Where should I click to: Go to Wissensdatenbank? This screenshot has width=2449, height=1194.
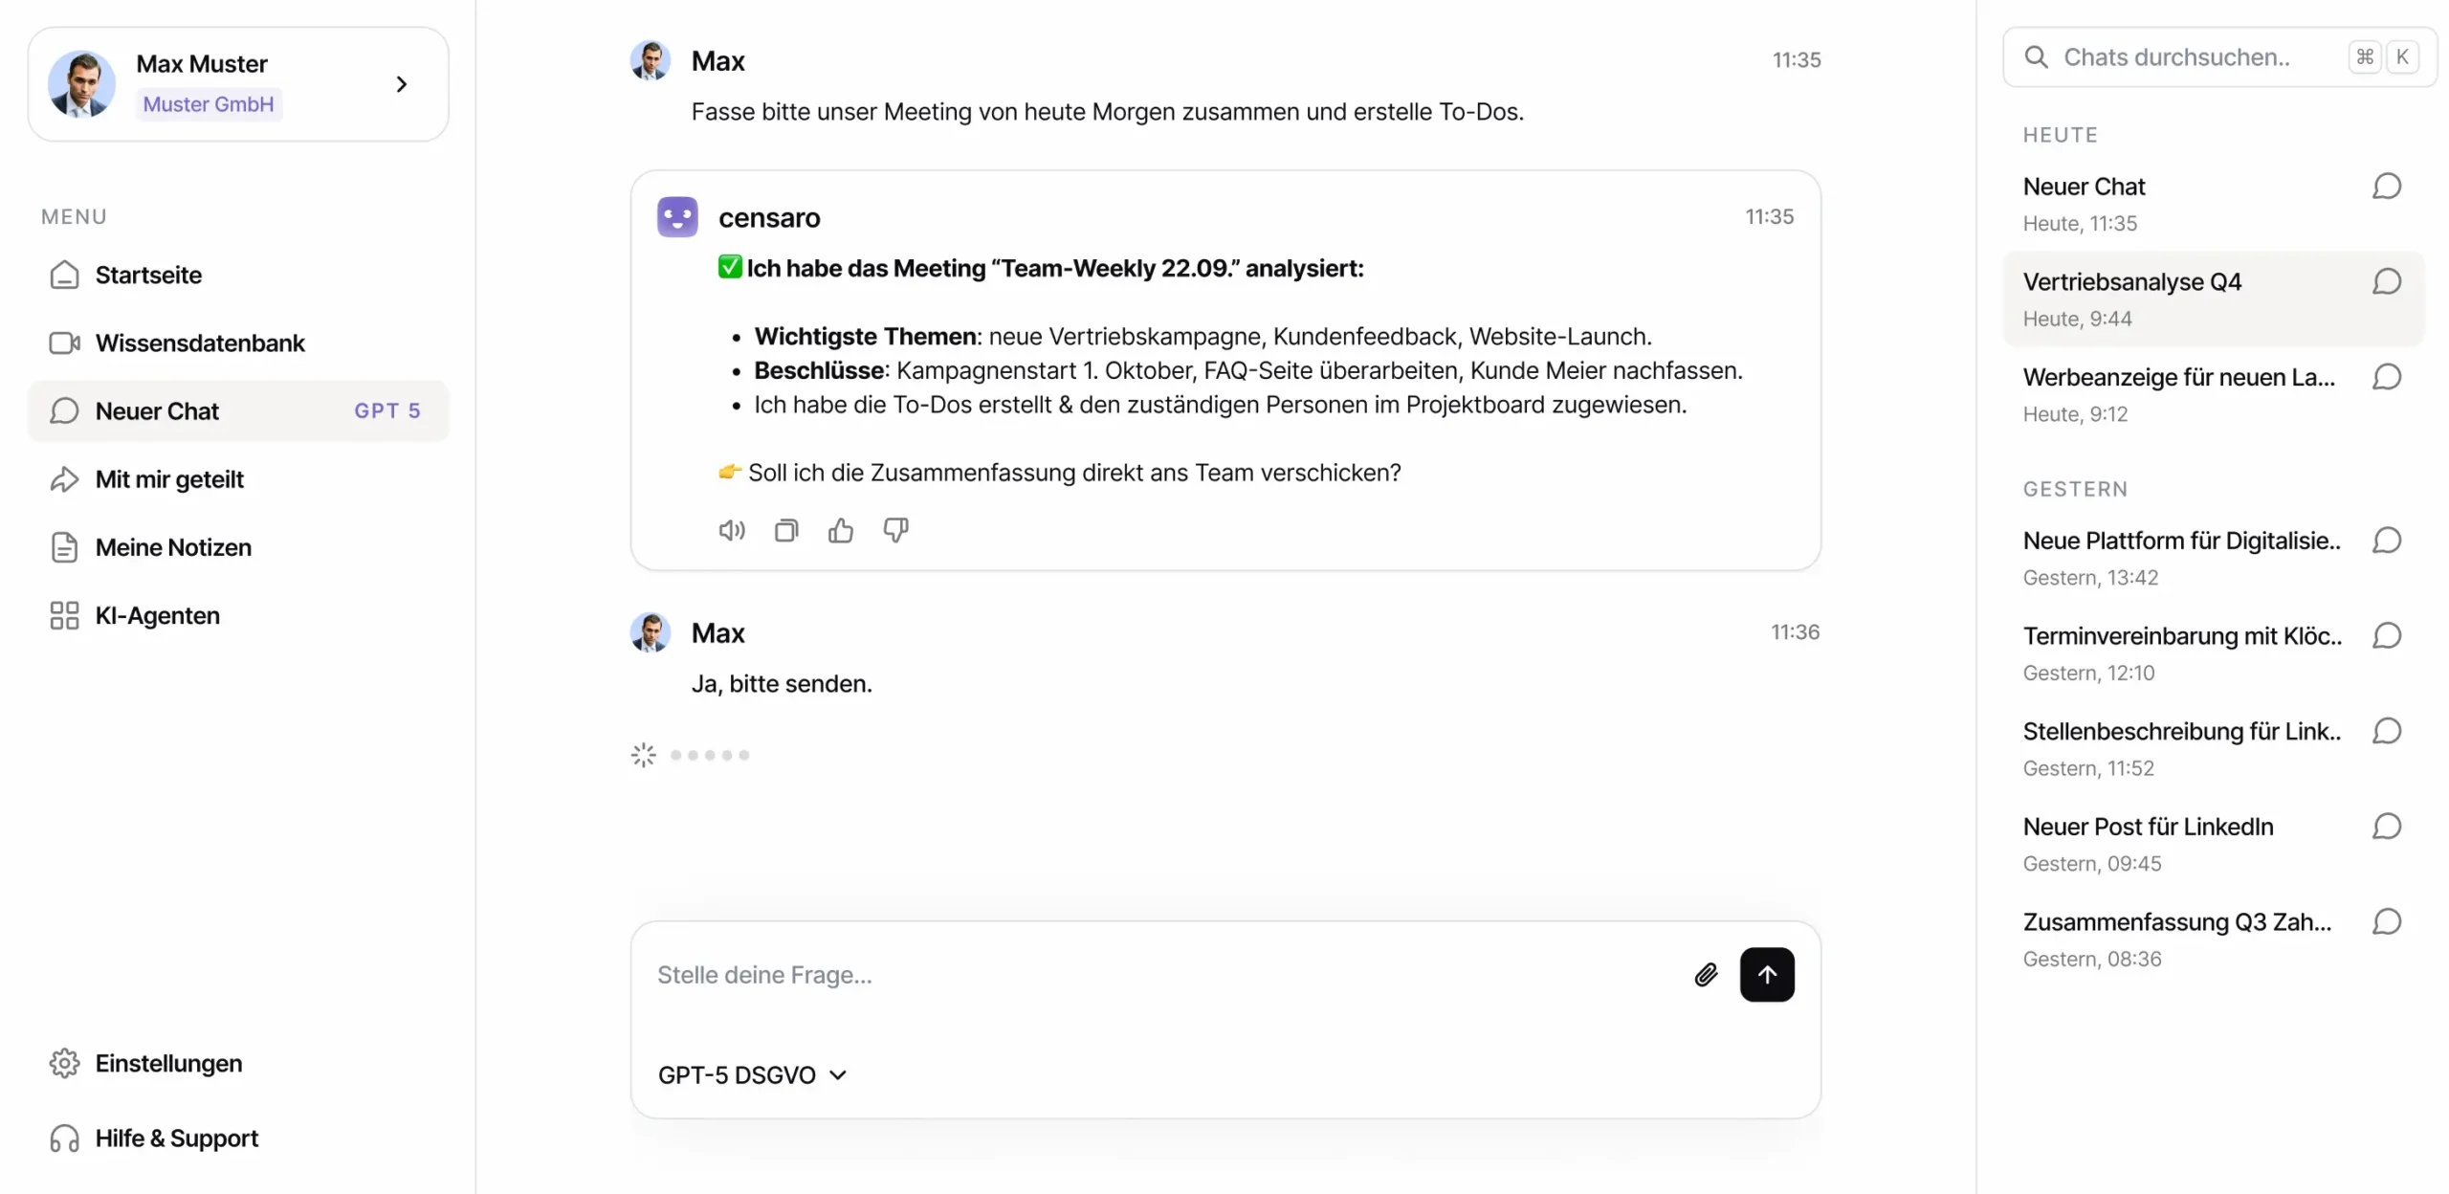pos(199,343)
